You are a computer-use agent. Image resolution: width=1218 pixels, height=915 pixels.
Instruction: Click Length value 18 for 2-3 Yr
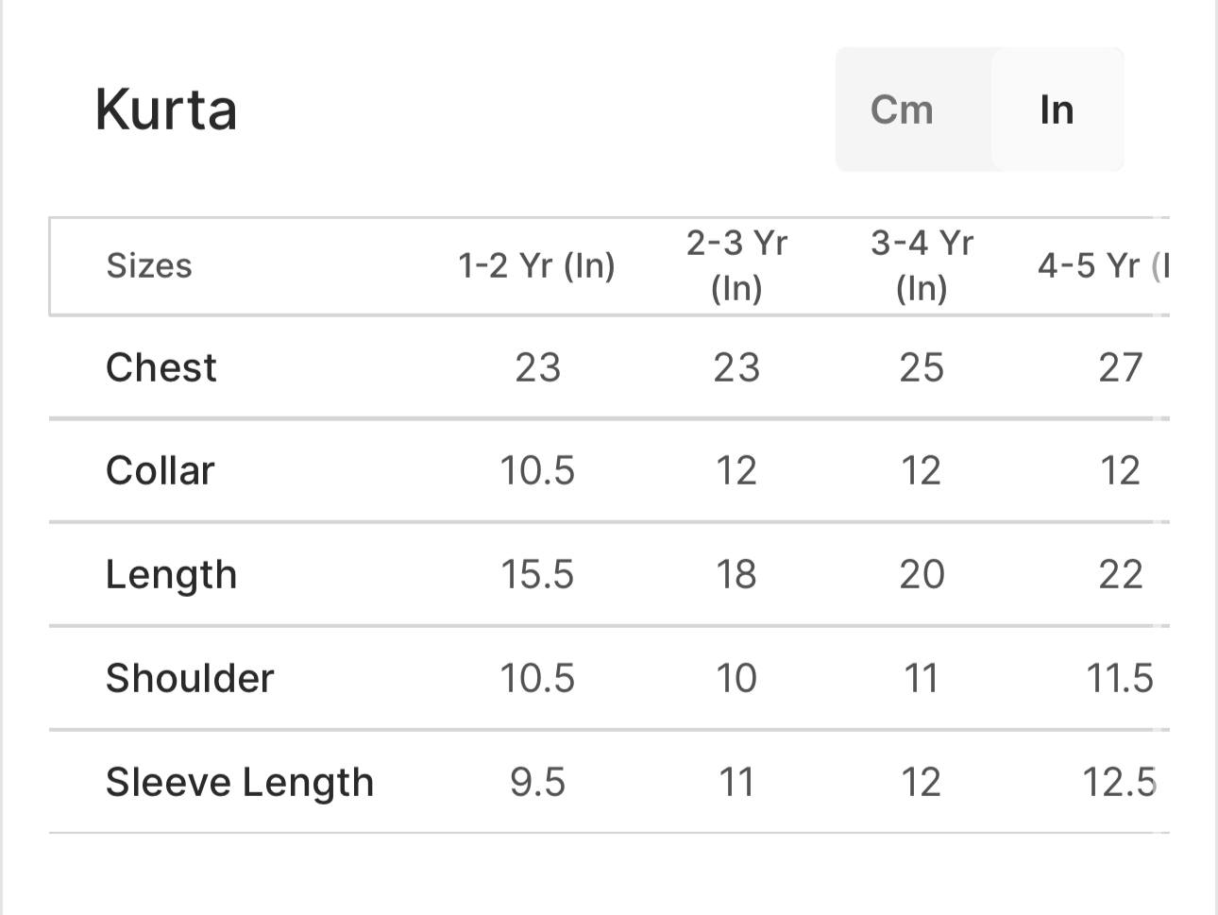tap(736, 574)
